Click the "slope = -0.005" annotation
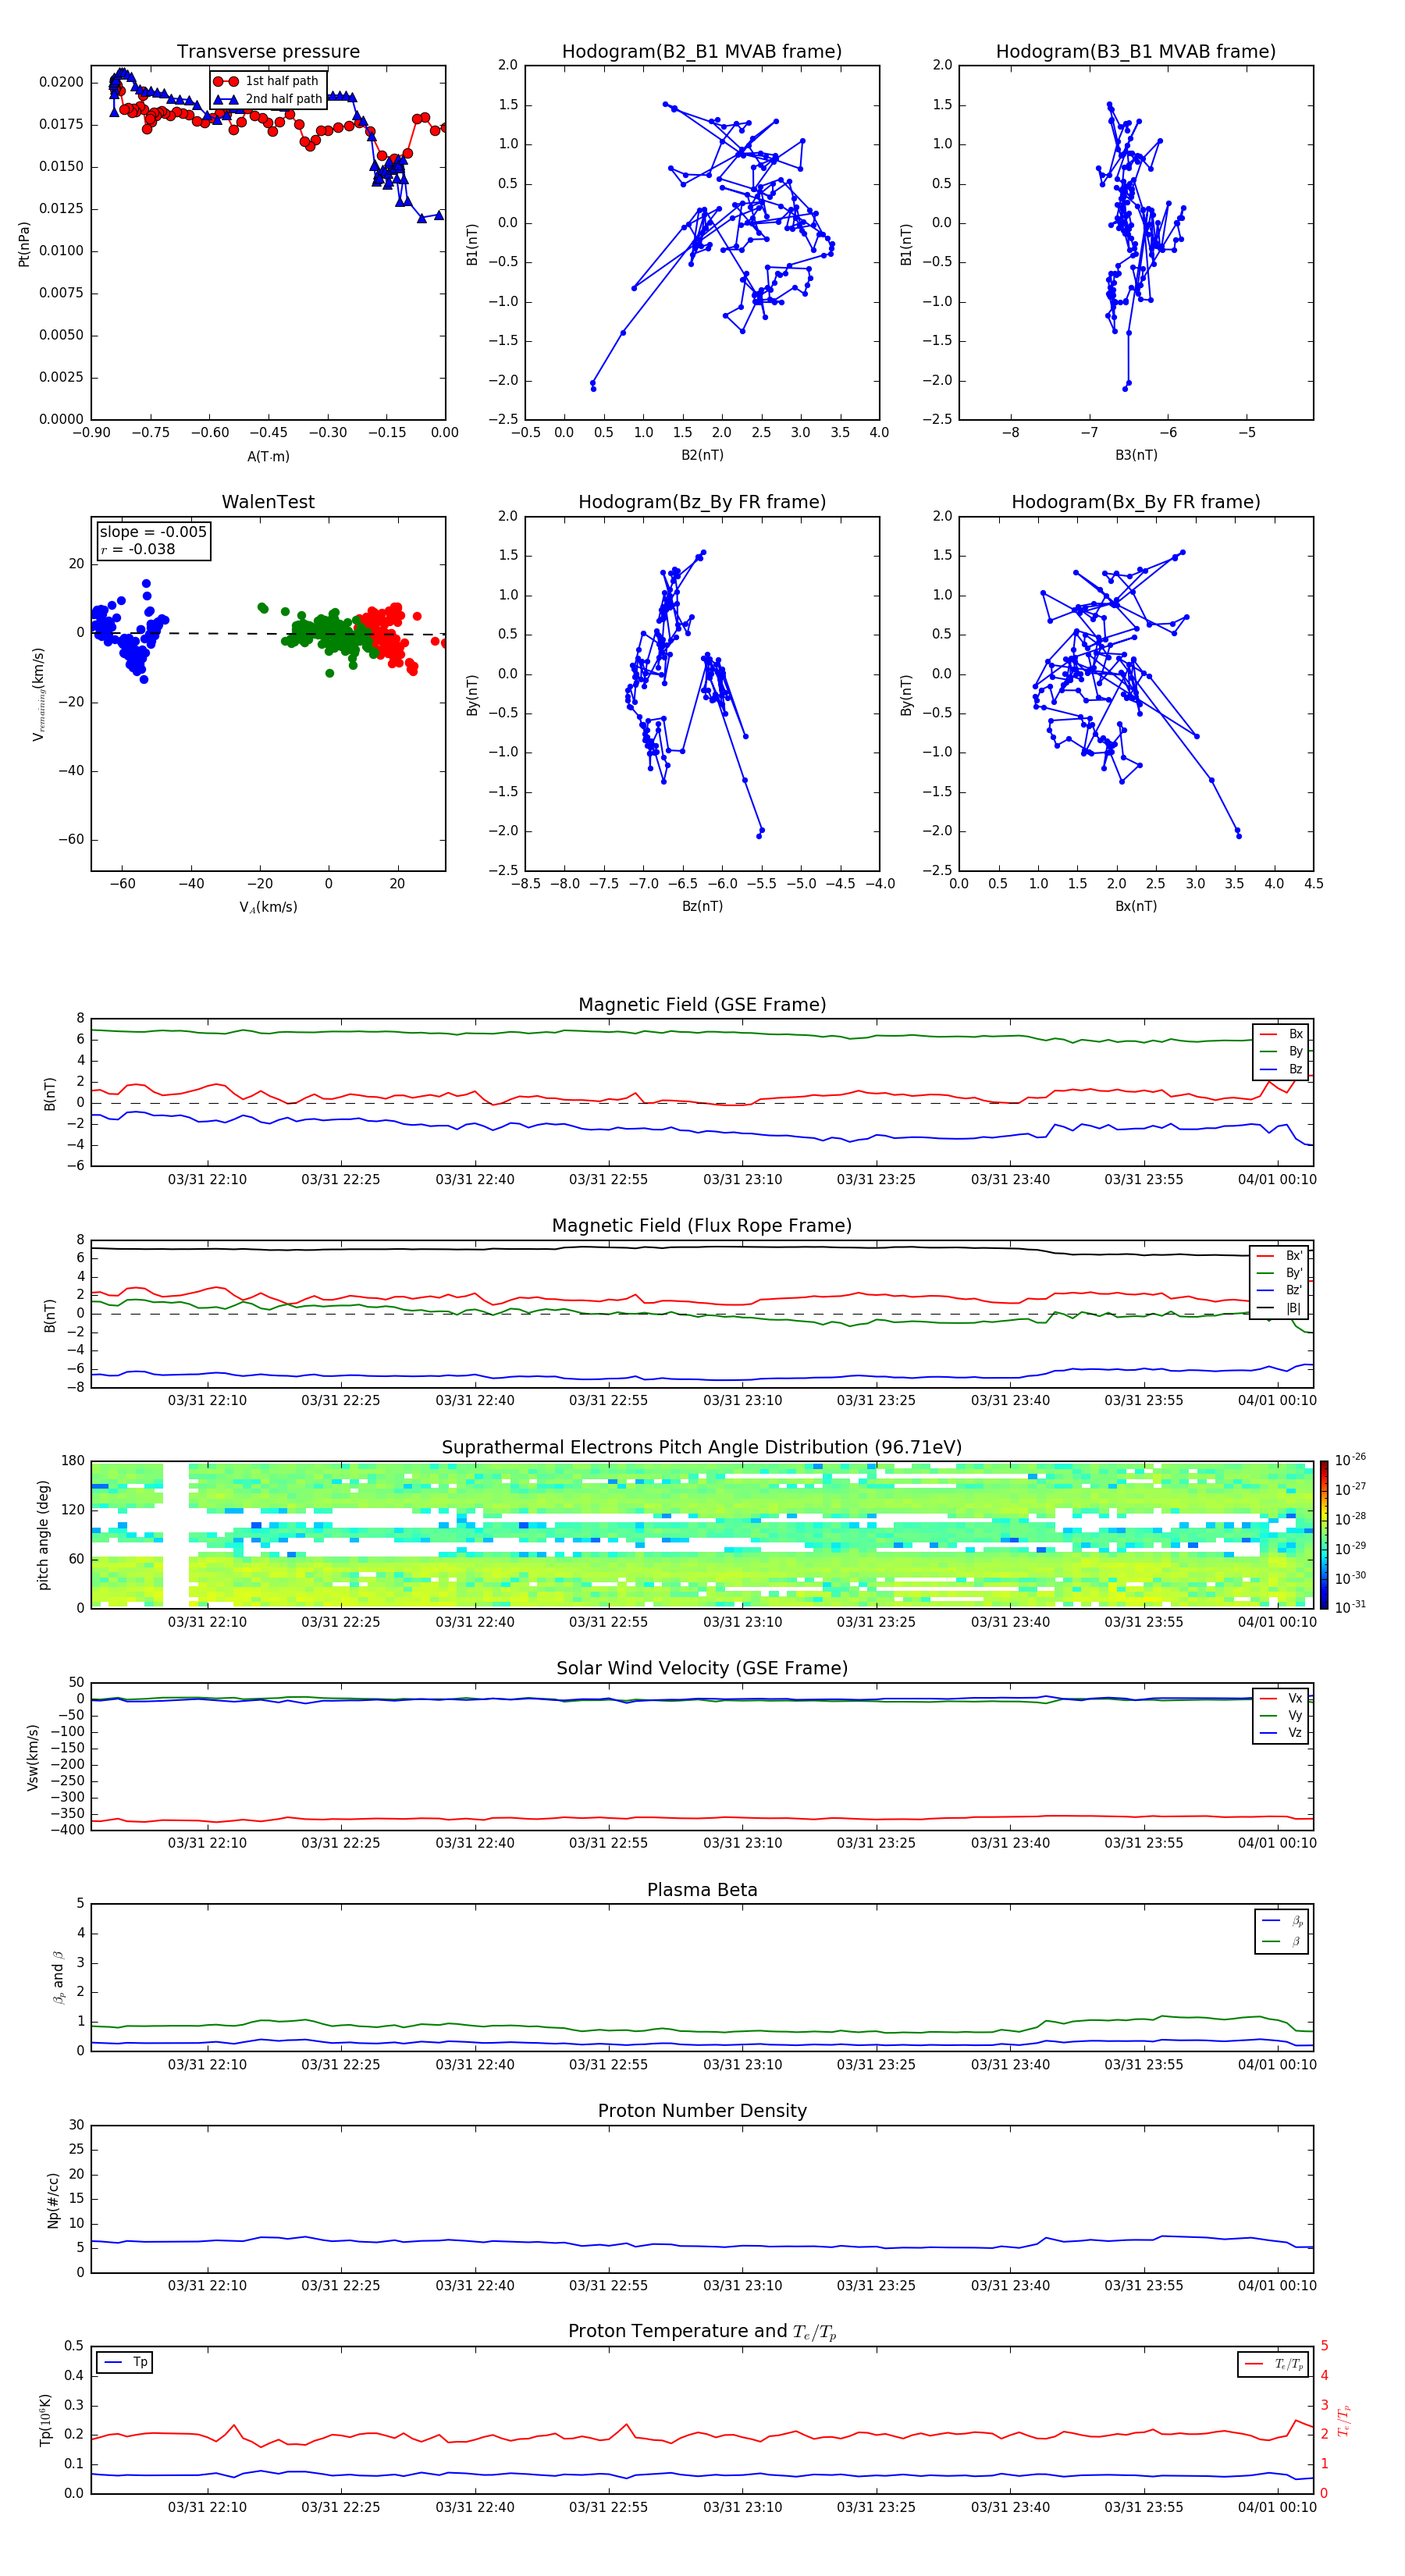 153,532
